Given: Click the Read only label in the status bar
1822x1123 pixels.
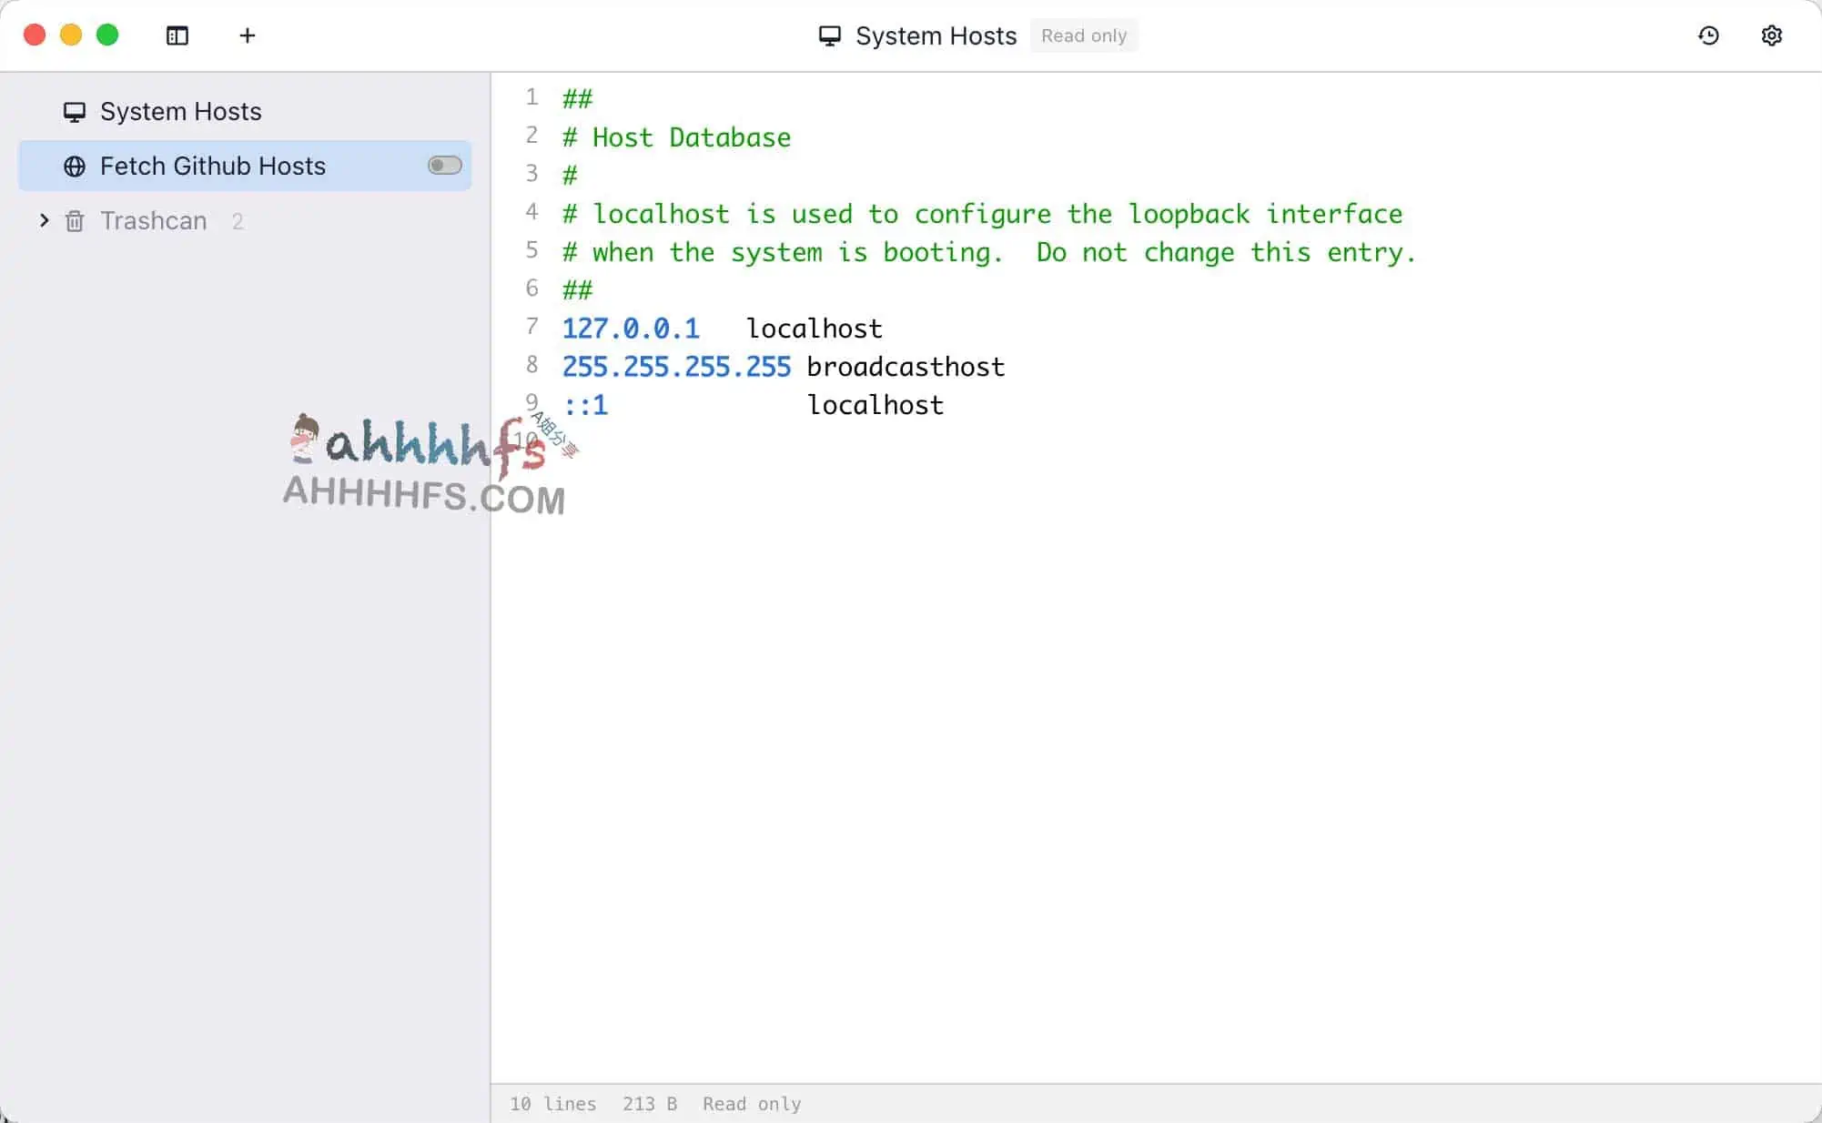Looking at the screenshot, I should pyautogui.click(x=751, y=1104).
